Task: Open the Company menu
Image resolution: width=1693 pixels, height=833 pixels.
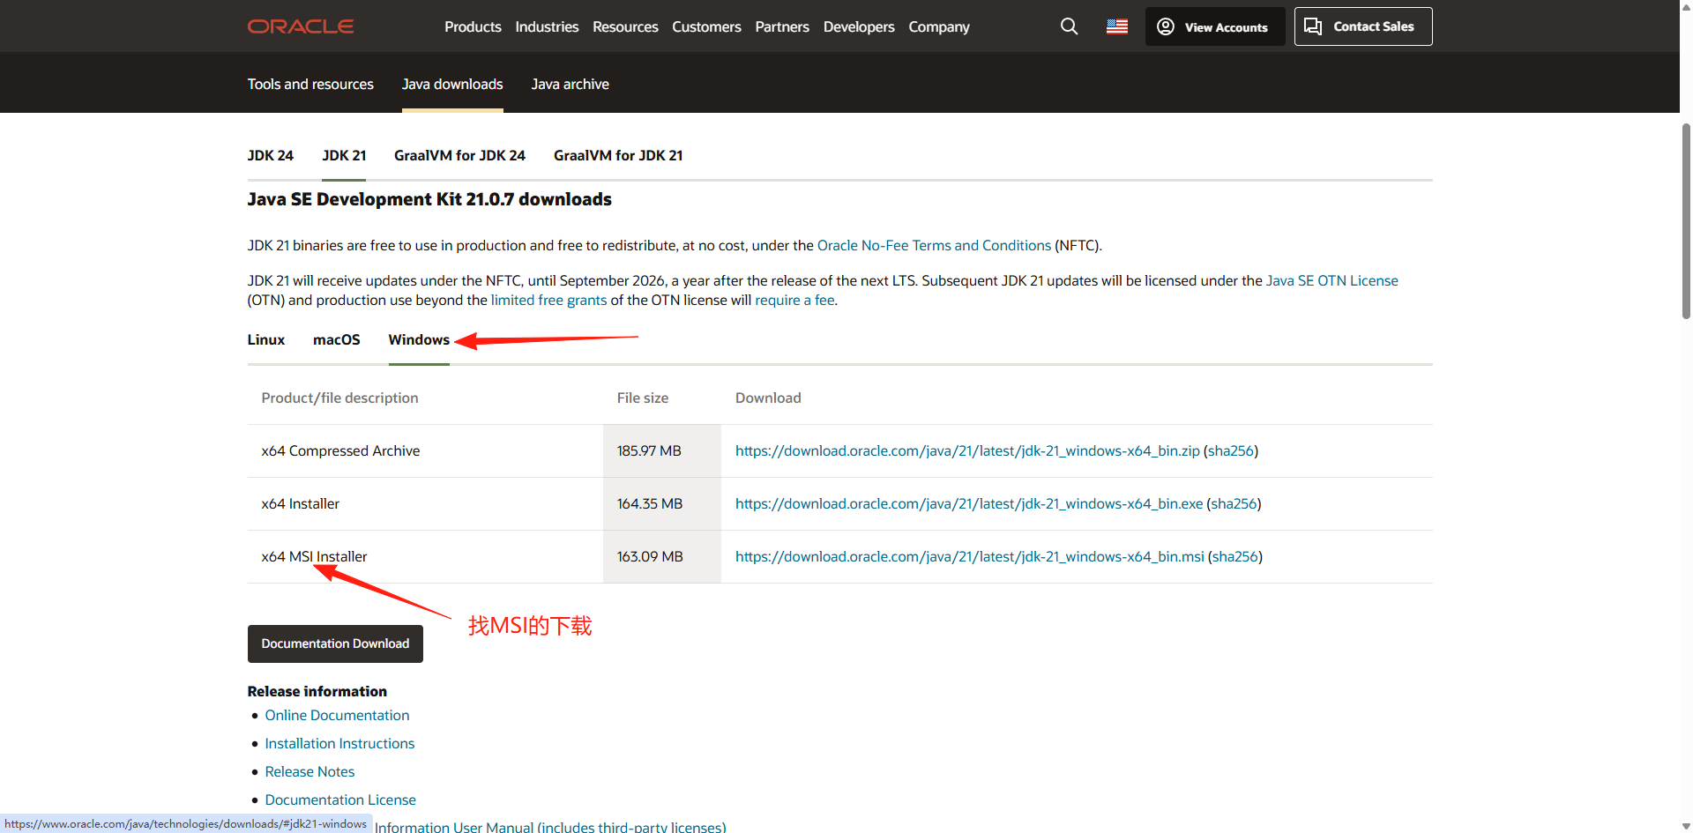Action: [939, 26]
